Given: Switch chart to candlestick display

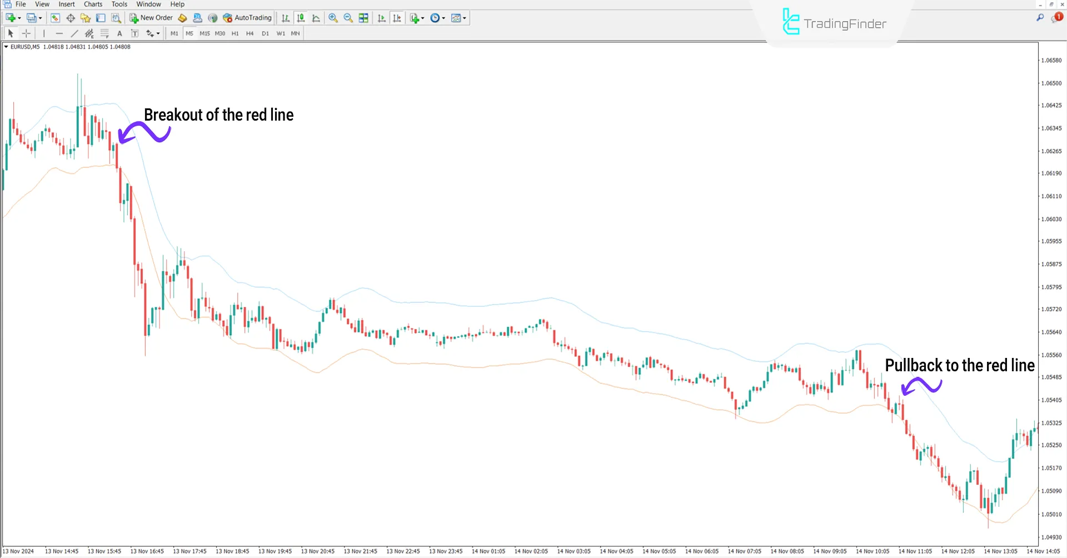Looking at the screenshot, I should tap(300, 18).
